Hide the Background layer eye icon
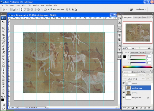 coord(124,97)
